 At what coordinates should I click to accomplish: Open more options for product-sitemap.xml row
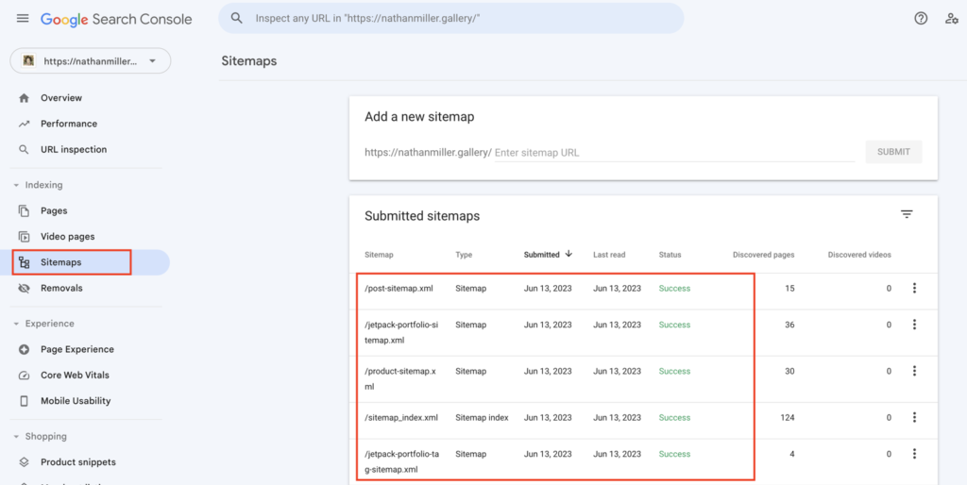pyautogui.click(x=914, y=371)
